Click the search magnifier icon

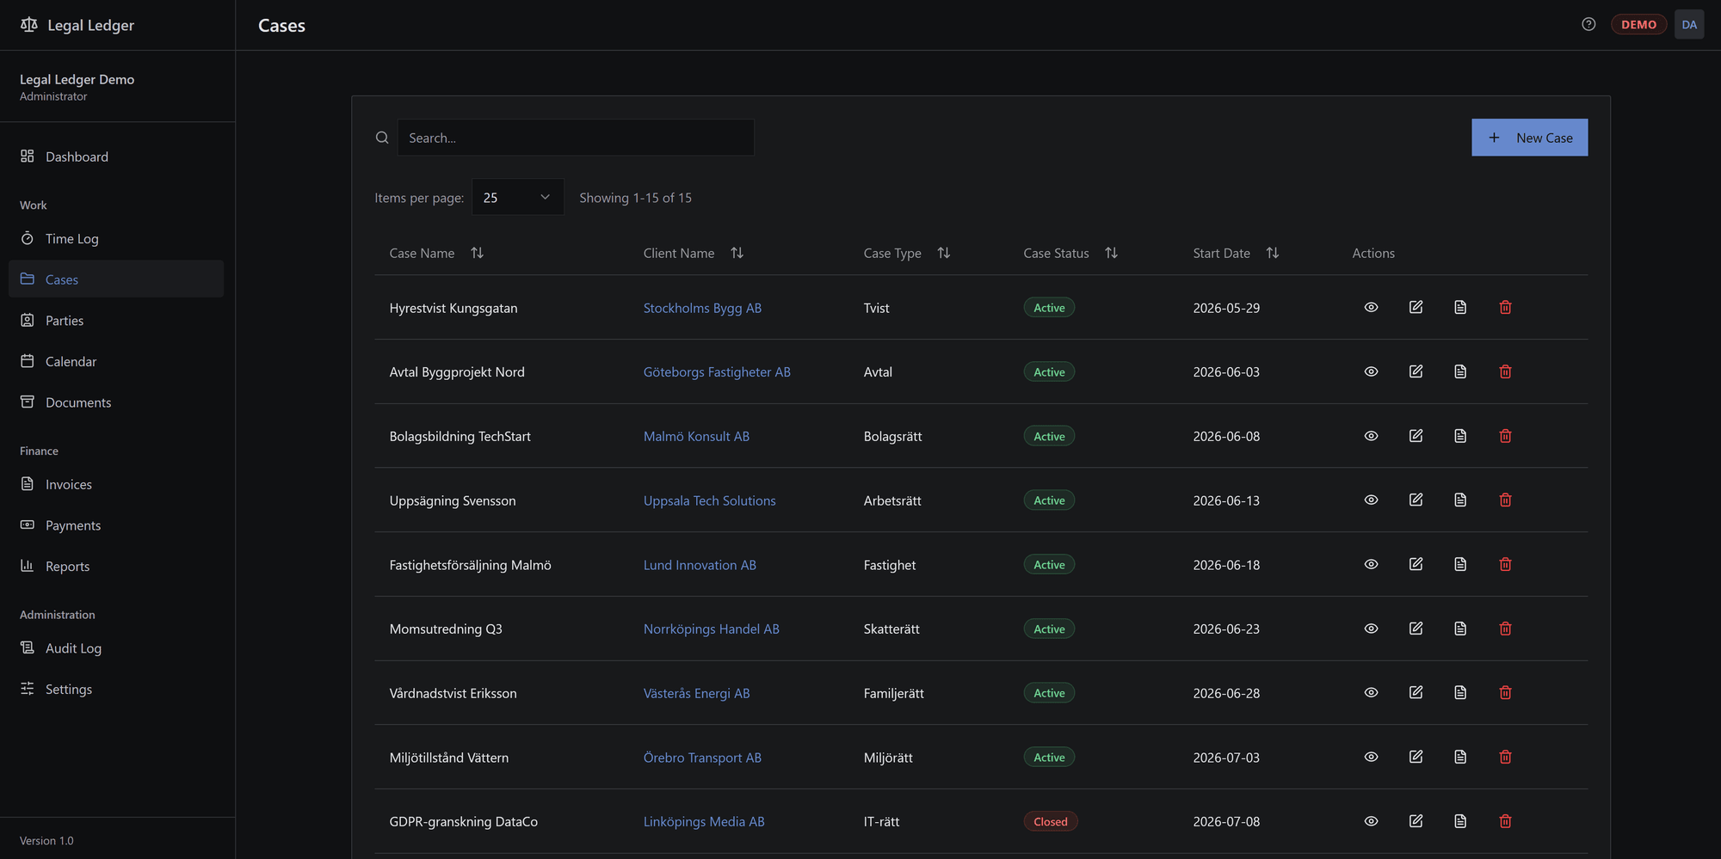(x=382, y=138)
